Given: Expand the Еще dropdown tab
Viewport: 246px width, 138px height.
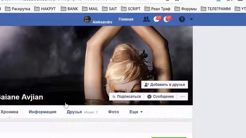Looking at the screenshot, I should 136,112.
